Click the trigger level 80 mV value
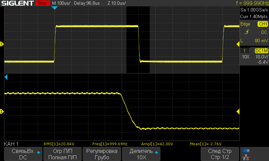 click(261, 41)
